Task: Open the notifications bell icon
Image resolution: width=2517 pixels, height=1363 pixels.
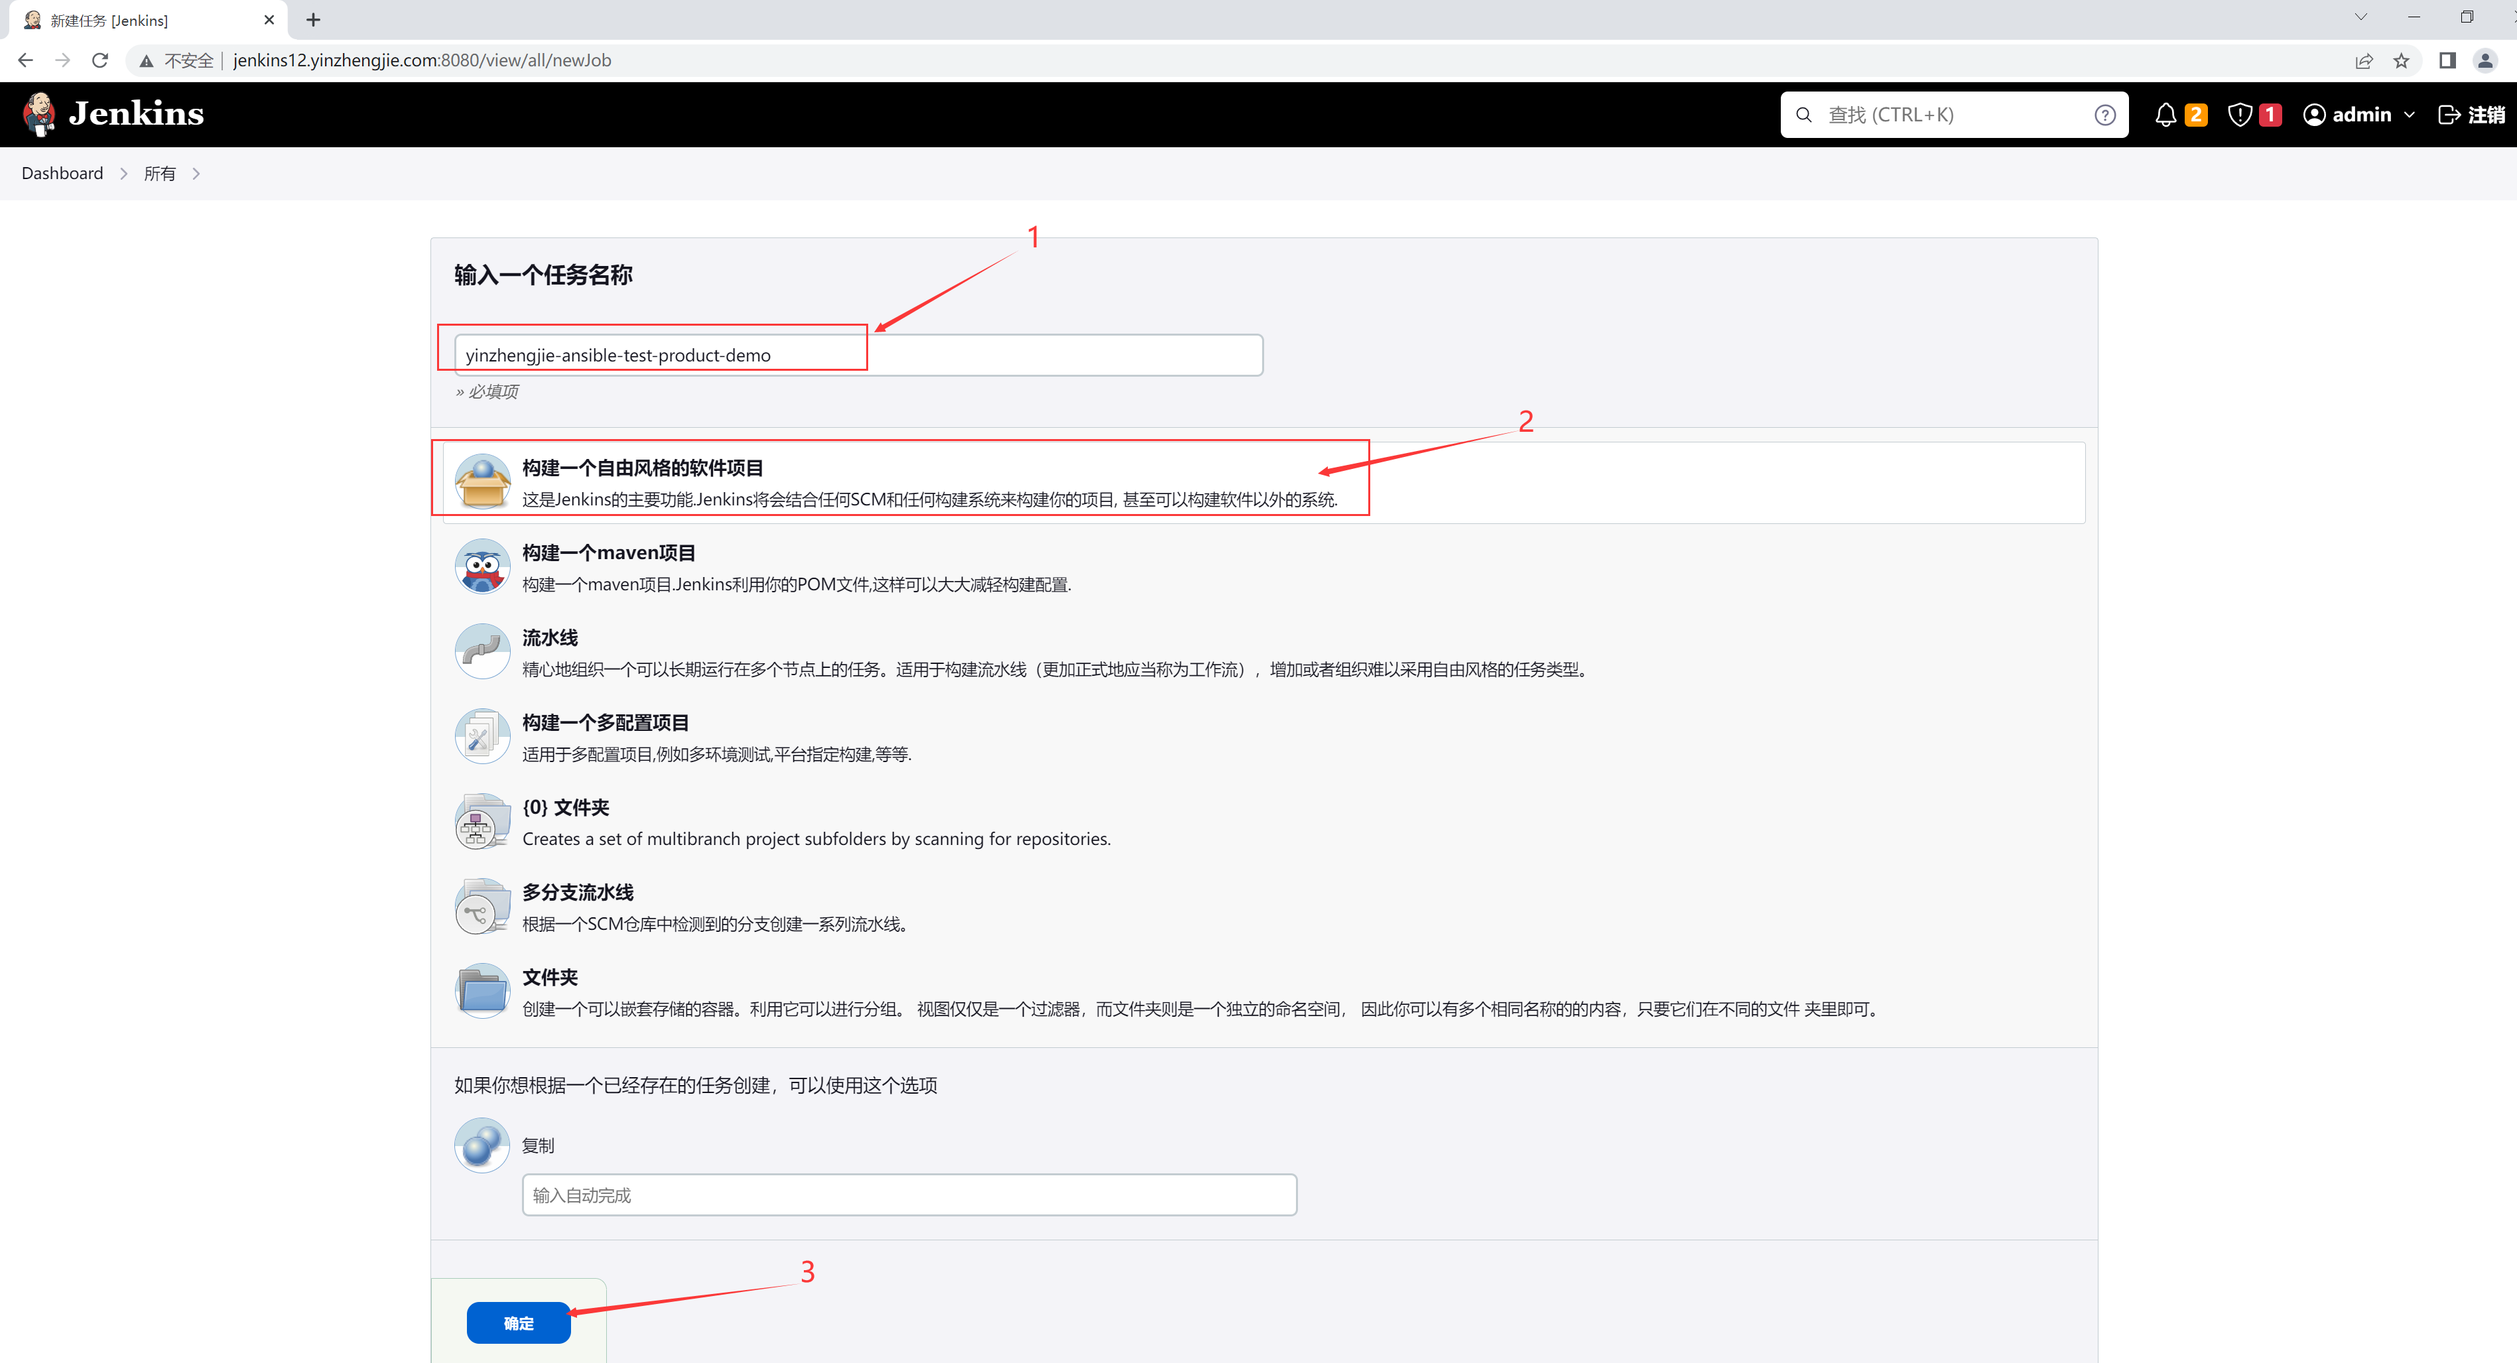Action: (2165, 115)
